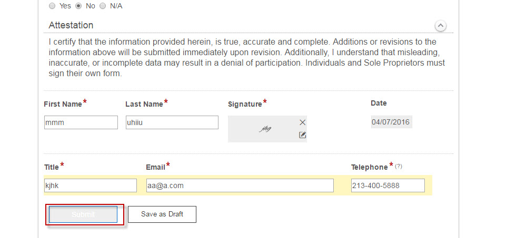Click the Signature field label
The height and width of the screenshot is (238, 507).
[x=245, y=104]
